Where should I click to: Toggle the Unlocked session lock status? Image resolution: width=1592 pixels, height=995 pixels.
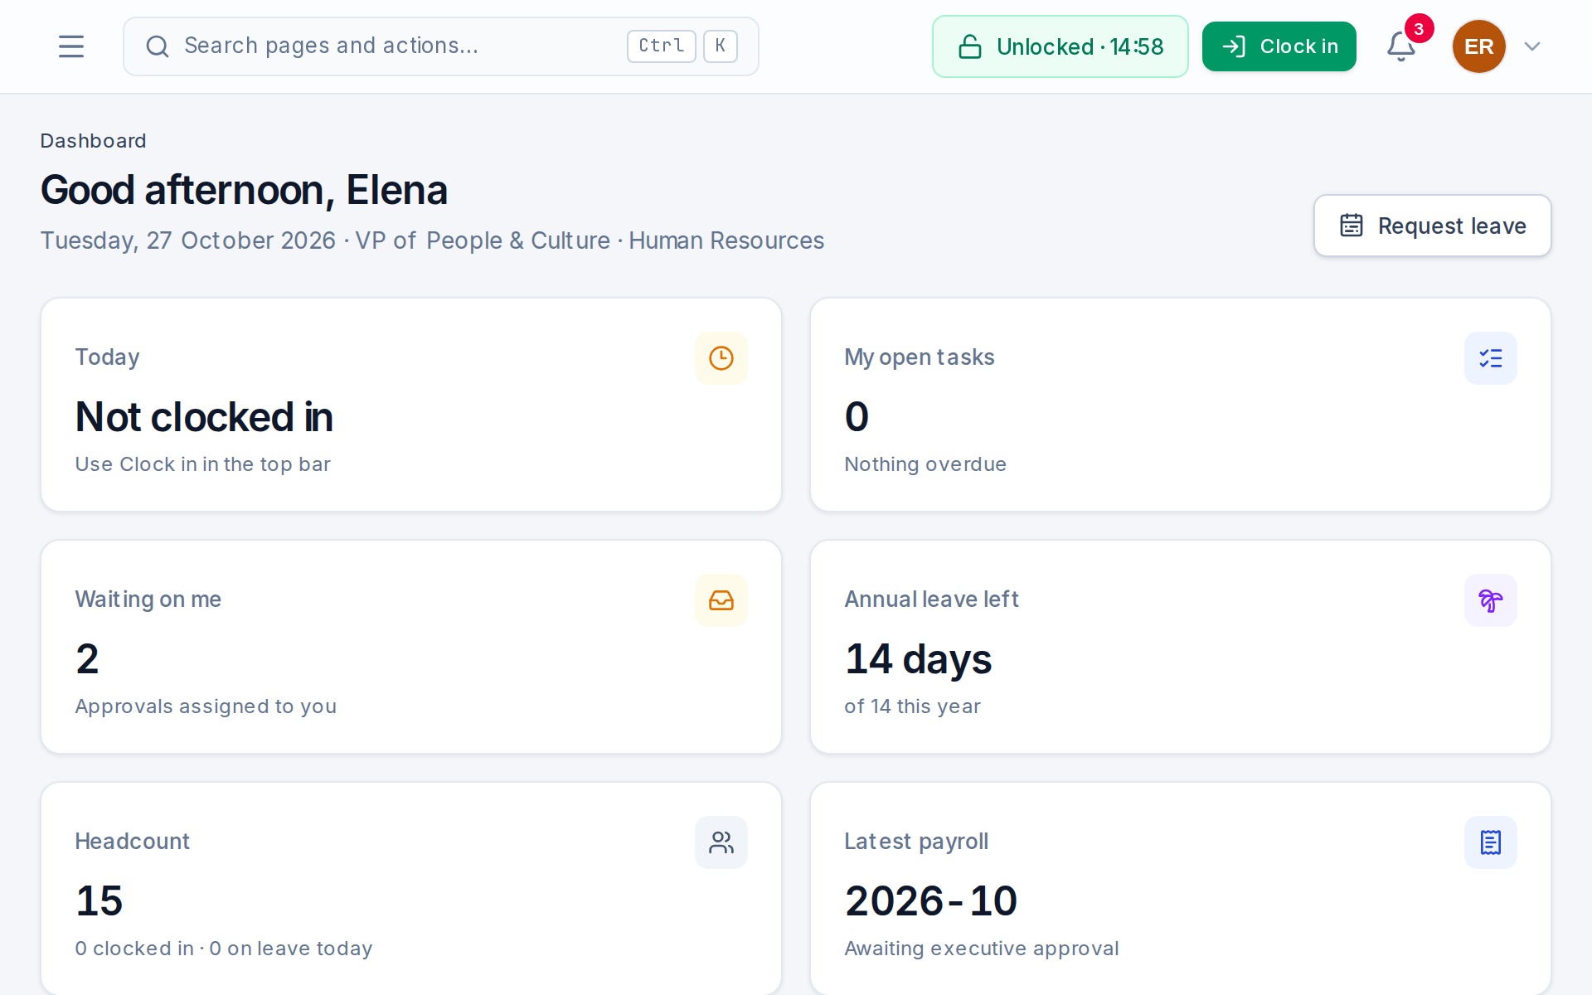tap(1060, 46)
